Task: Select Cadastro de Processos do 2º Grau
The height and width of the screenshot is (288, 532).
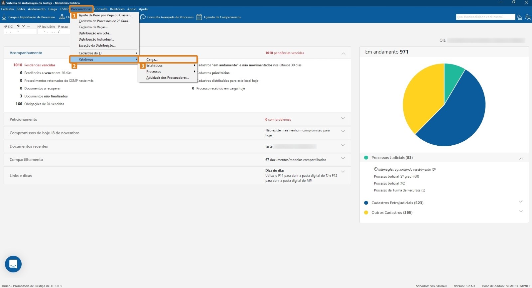Action: click(105, 21)
